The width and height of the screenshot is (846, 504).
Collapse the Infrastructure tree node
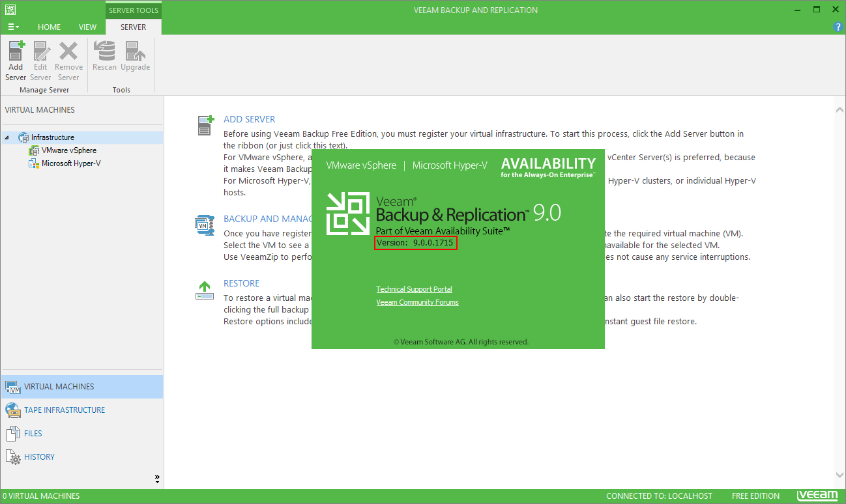[7, 137]
